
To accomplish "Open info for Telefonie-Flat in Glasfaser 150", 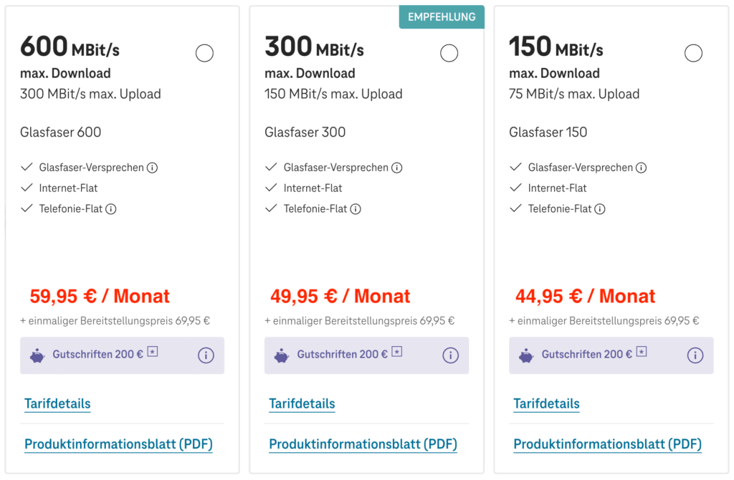I will (x=600, y=209).
